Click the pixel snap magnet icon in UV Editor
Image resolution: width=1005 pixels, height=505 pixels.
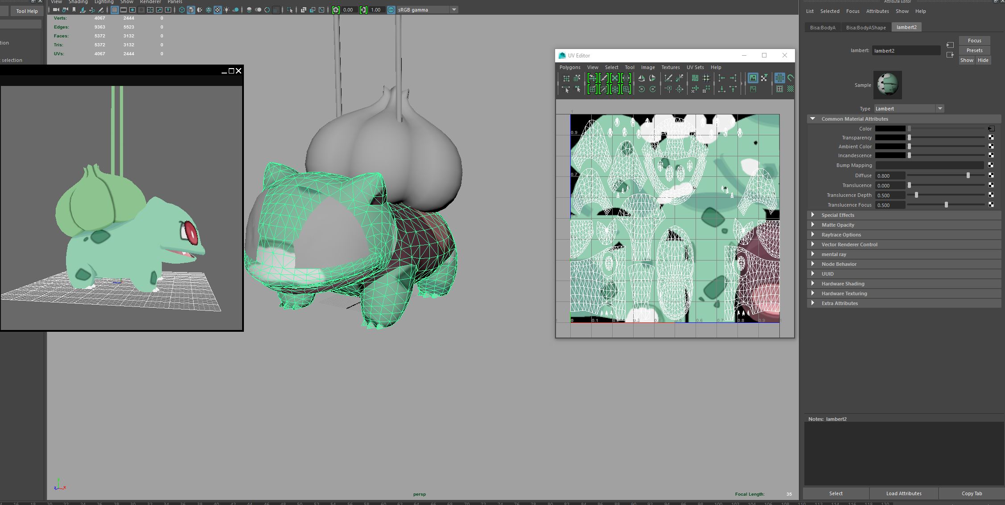point(791,78)
